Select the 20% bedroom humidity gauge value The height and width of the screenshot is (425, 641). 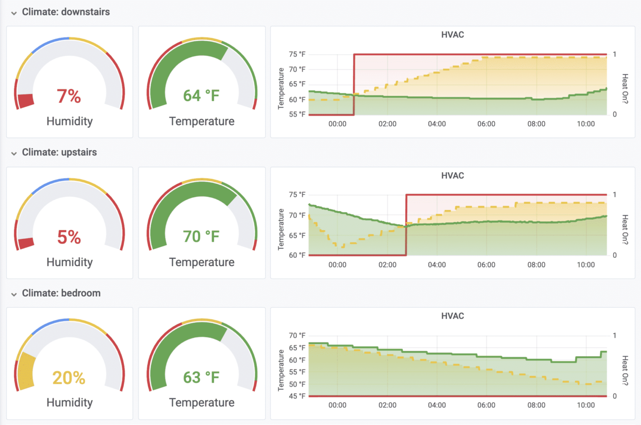69,378
